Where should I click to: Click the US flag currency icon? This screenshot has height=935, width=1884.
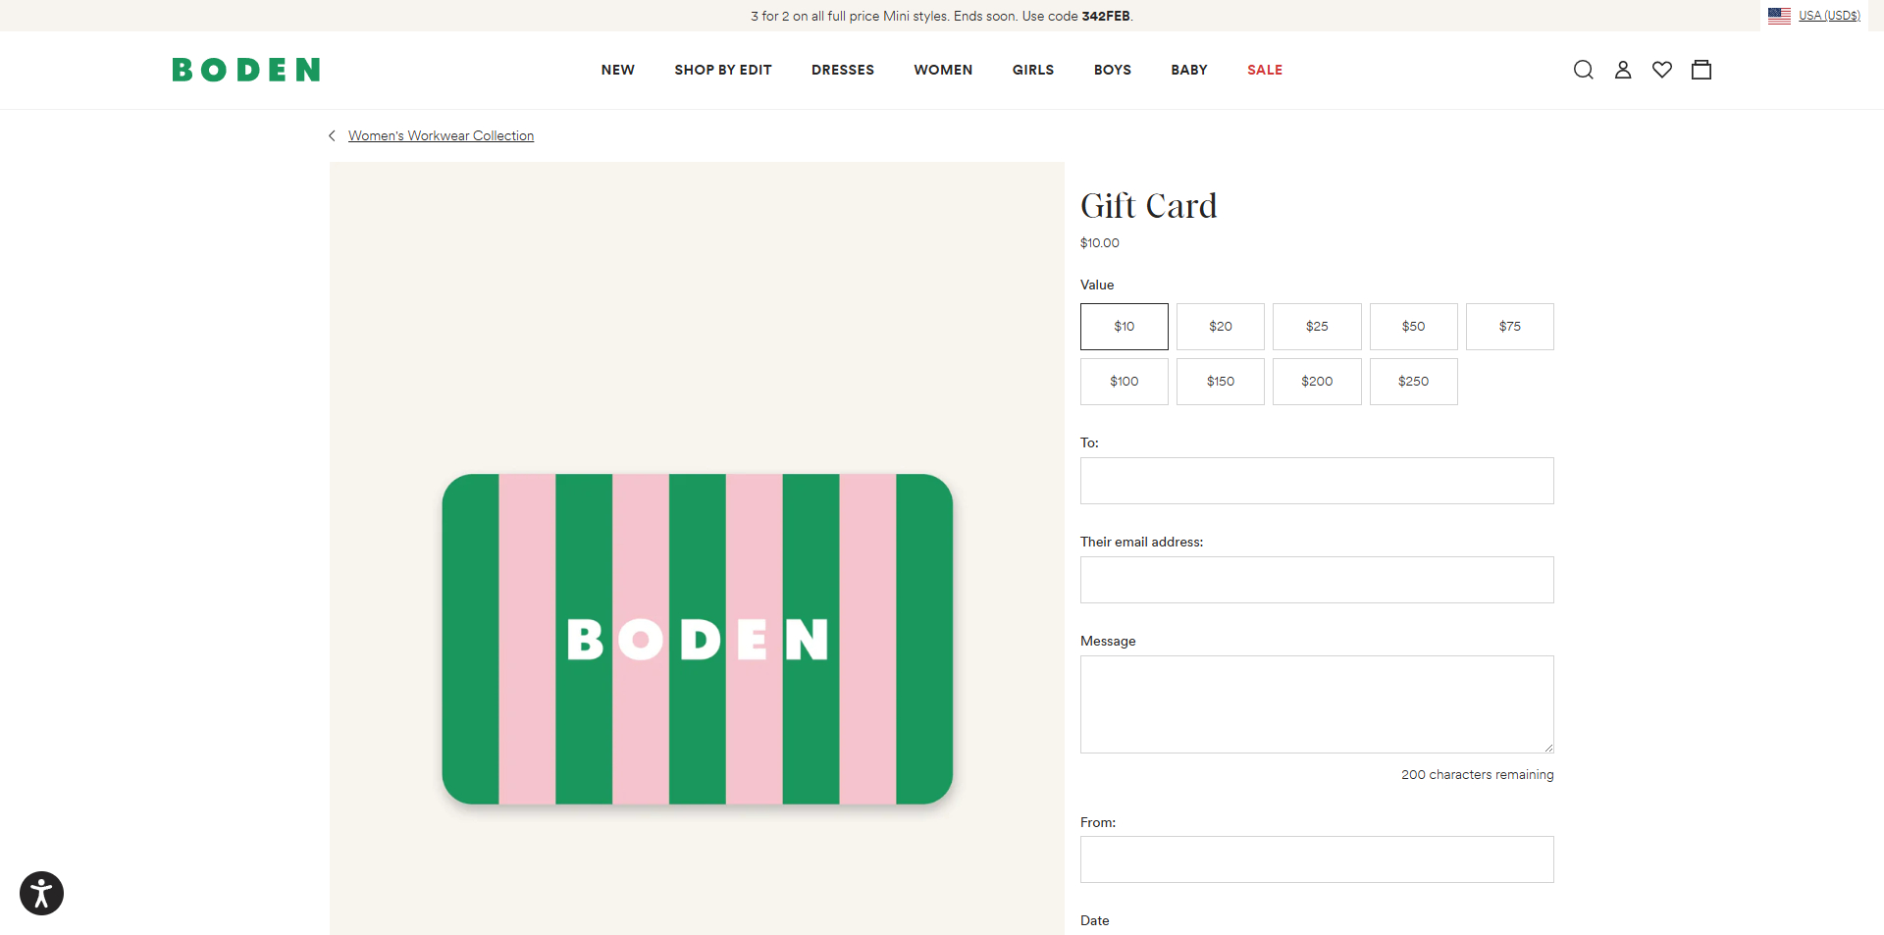pos(1778,16)
